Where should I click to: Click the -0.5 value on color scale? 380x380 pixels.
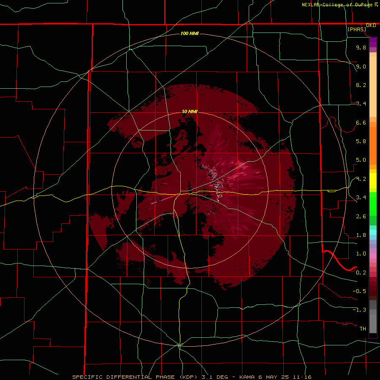(359, 291)
